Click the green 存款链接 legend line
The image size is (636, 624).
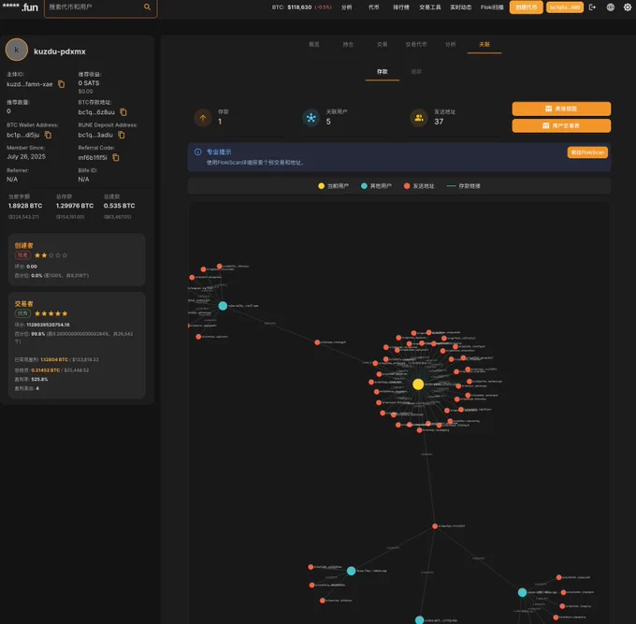click(451, 186)
